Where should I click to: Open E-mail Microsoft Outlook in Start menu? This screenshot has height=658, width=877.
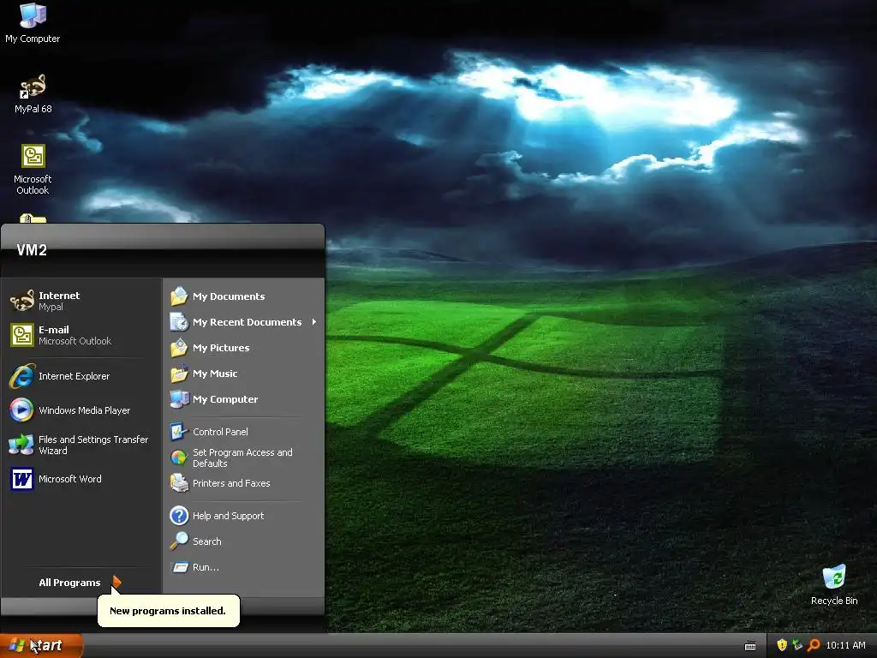coord(81,335)
